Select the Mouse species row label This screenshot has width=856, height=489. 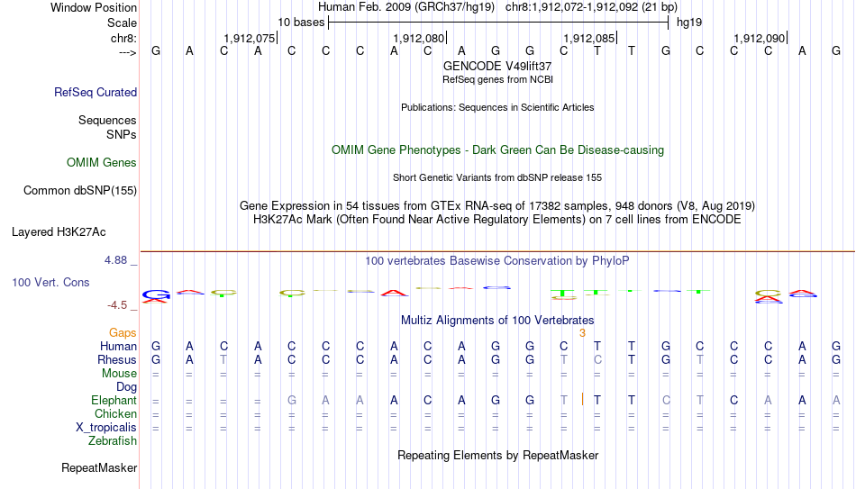[x=120, y=374]
